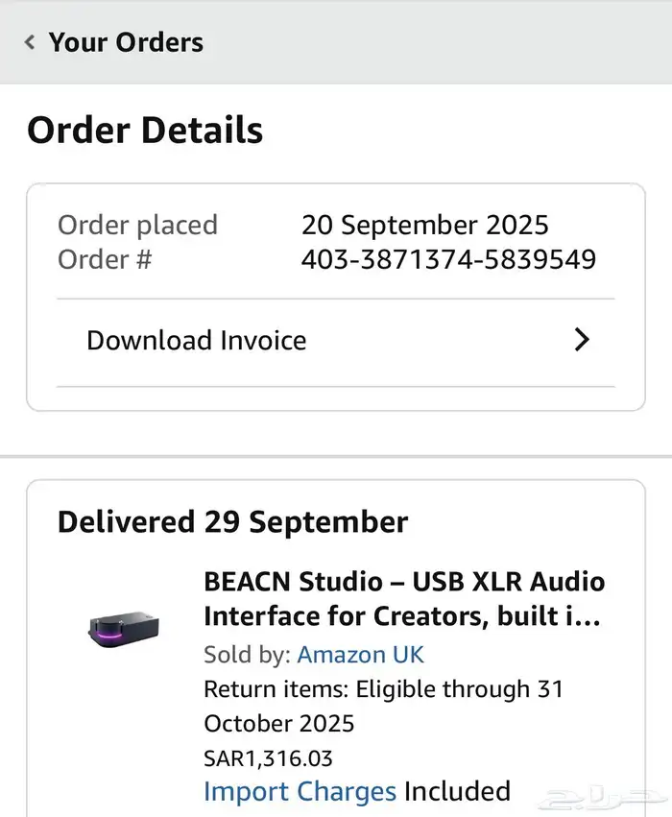The image size is (672, 817).
Task: Expand the Download Invoice arrow chevron
Action: click(581, 340)
